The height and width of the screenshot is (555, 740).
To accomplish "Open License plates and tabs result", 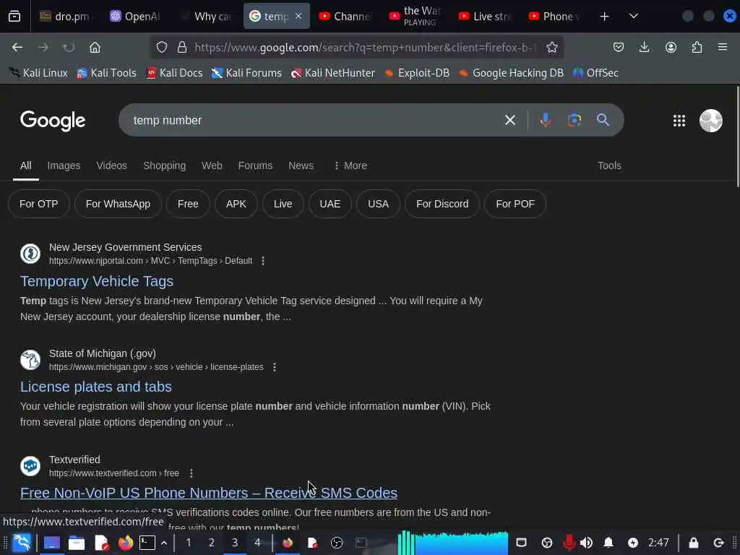I will click(x=96, y=387).
